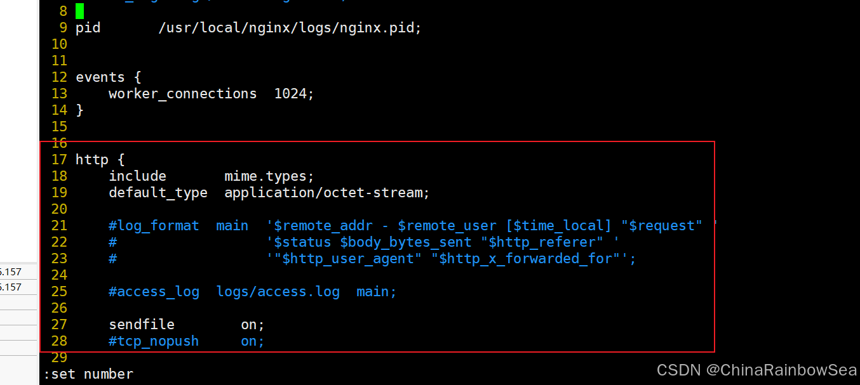
Task: Select the worker_connections directive
Action: [182, 94]
